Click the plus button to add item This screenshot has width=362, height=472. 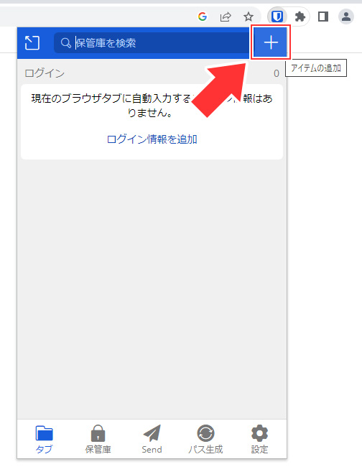[x=270, y=42]
